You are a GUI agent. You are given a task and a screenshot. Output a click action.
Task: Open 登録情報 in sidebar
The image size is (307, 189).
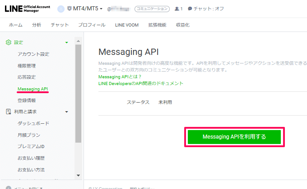(27, 100)
